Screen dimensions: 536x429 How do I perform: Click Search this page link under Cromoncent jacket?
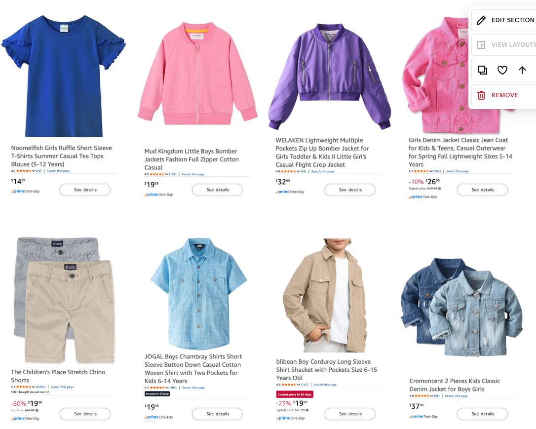456,396
